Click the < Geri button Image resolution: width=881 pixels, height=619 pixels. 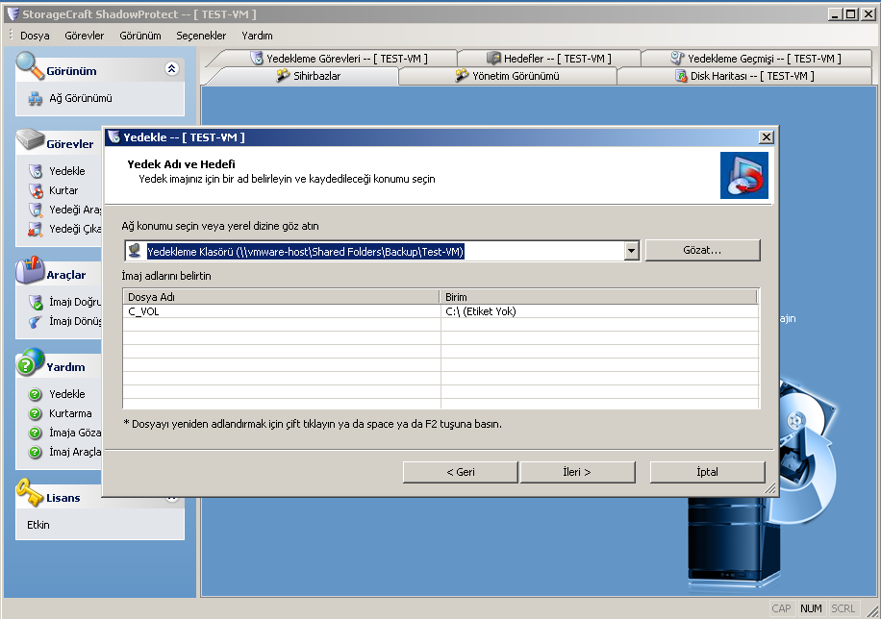460,472
